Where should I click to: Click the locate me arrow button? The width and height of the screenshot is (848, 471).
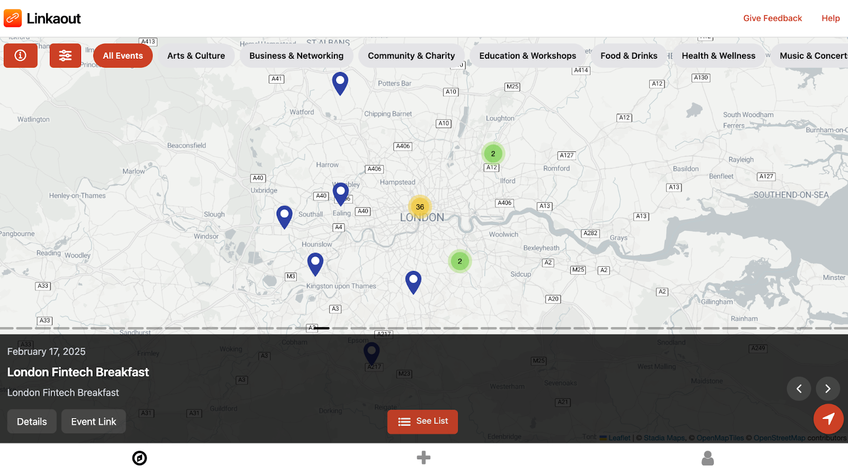click(x=828, y=419)
